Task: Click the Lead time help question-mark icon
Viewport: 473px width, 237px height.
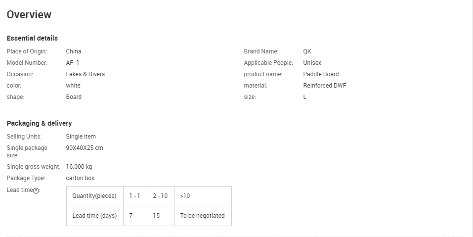Action: pos(36,190)
